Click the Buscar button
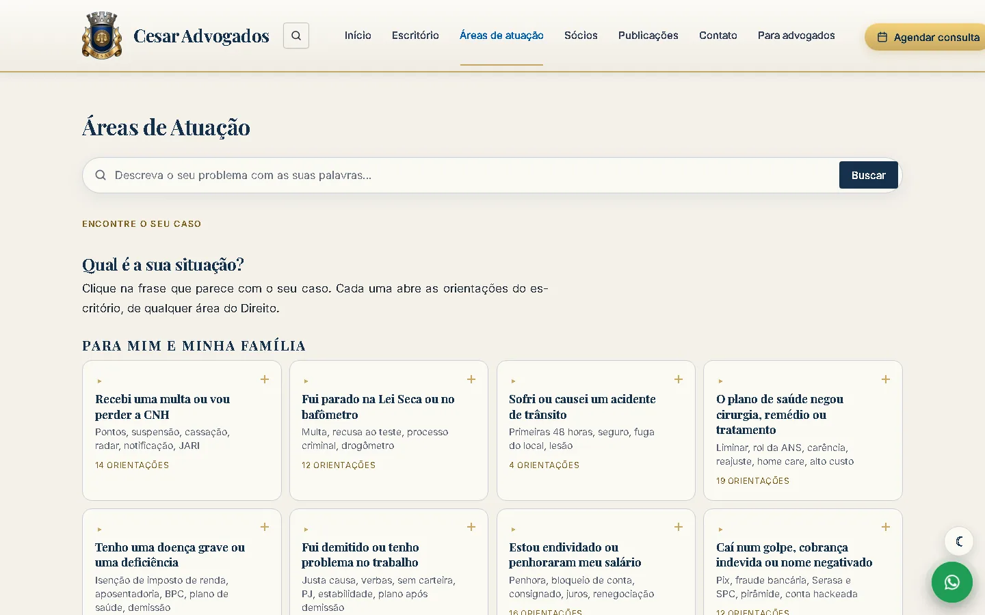 (869, 175)
